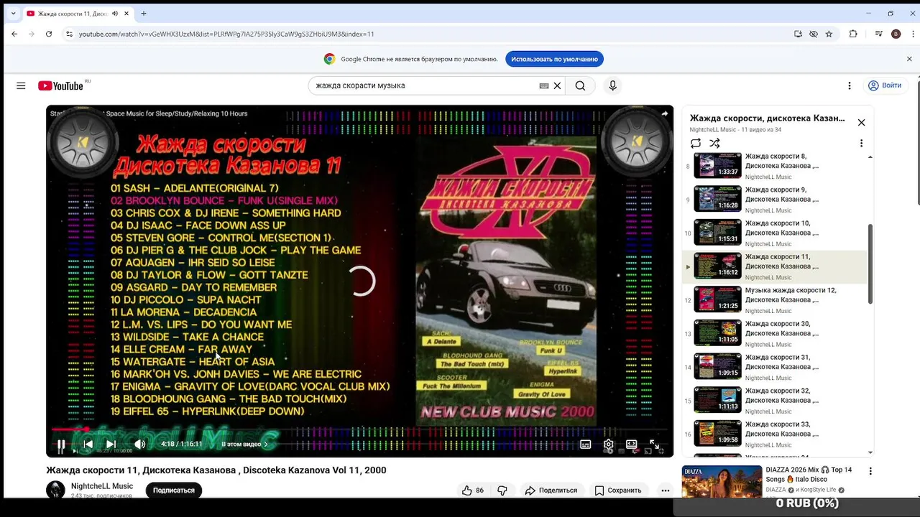Toggle subtitles in the video player
Screen dimensions: 920x517
click(586, 444)
